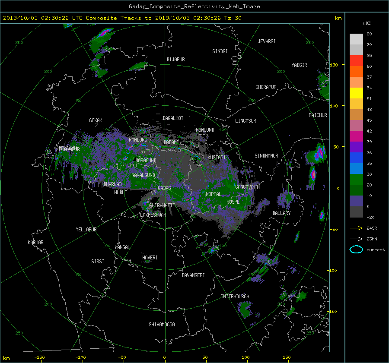
Task: Click the green echo patch near Chitradurga
Action: coord(246,309)
